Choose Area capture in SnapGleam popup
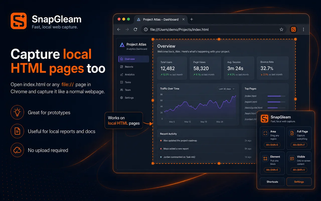The image size is (321, 201). tap(272, 138)
